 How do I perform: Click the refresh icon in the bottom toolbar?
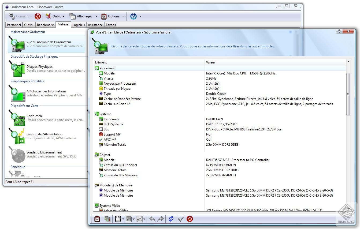[171, 219]
